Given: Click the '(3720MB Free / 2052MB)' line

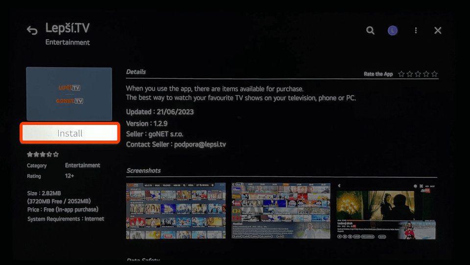Looking at the screenshot, I should 59,201.
